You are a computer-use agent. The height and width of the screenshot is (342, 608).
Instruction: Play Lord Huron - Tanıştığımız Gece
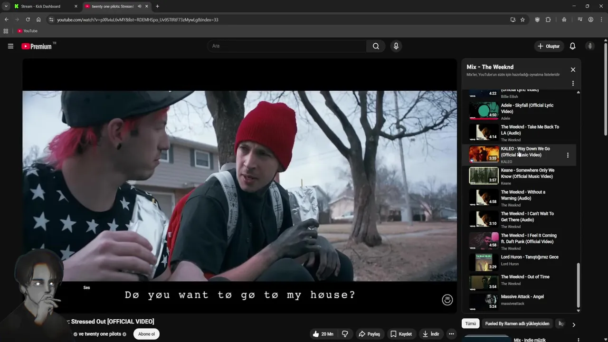[x=520, y=263]
